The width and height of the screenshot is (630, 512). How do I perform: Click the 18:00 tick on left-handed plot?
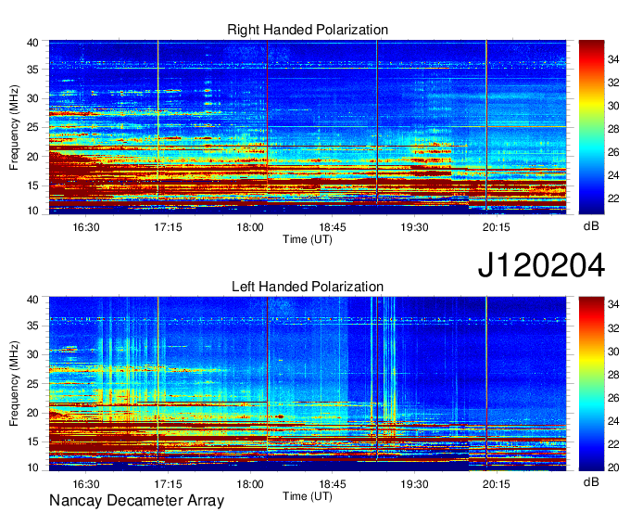(250, 484)
